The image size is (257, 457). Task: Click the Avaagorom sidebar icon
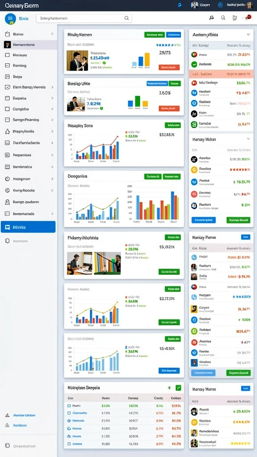click(x=8, y=179)
